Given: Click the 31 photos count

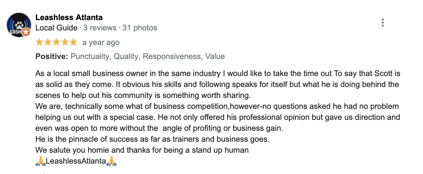Looking at the screenshot, I should 140,28.
